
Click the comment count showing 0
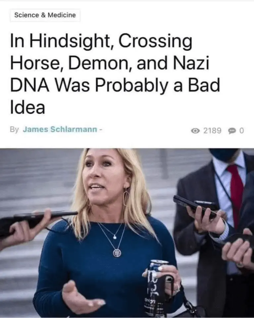(x=241, y=131)
